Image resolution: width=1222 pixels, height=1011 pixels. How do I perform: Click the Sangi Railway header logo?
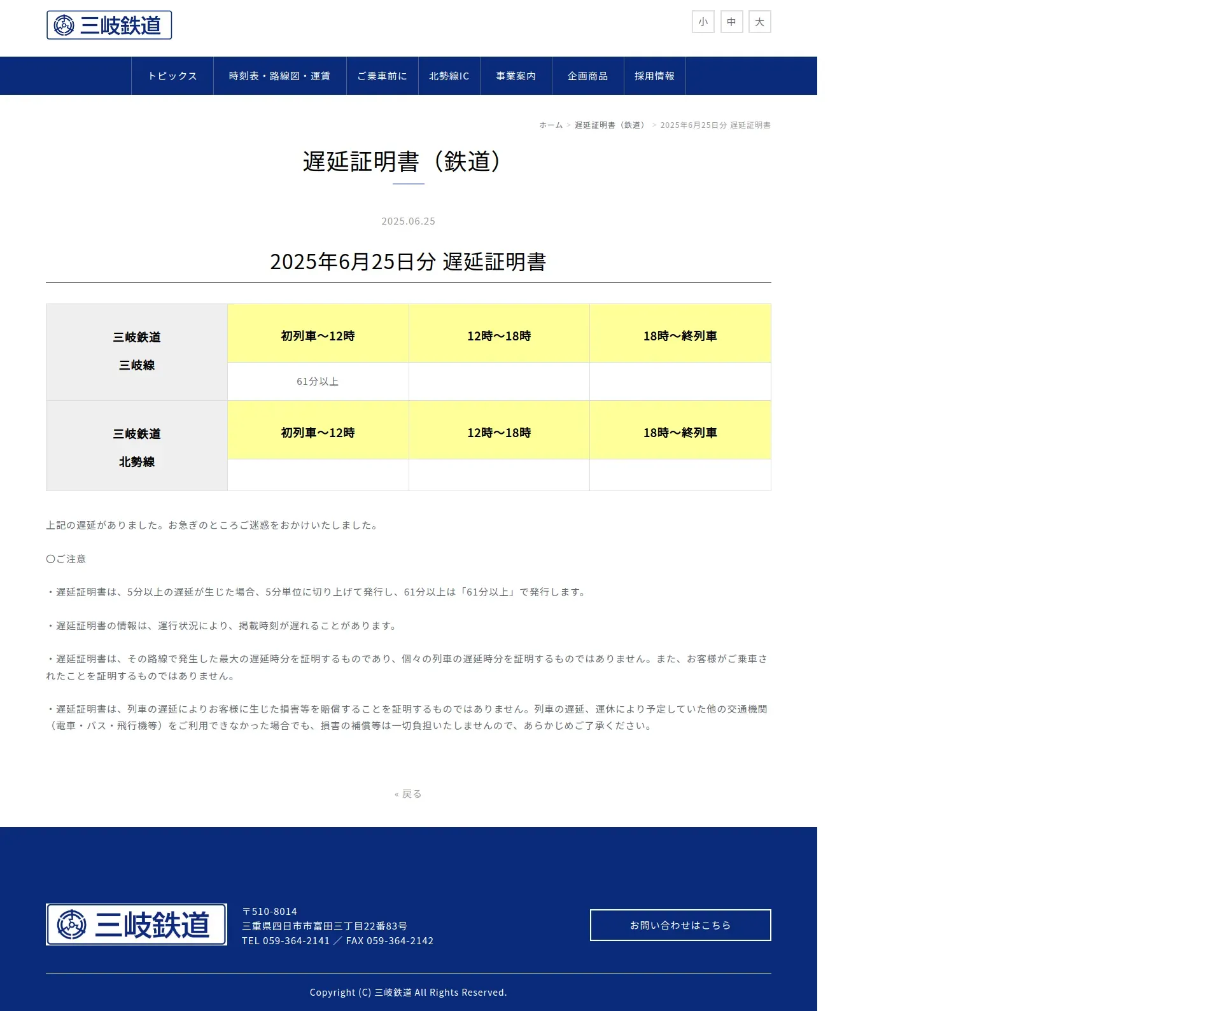[109, 25]
